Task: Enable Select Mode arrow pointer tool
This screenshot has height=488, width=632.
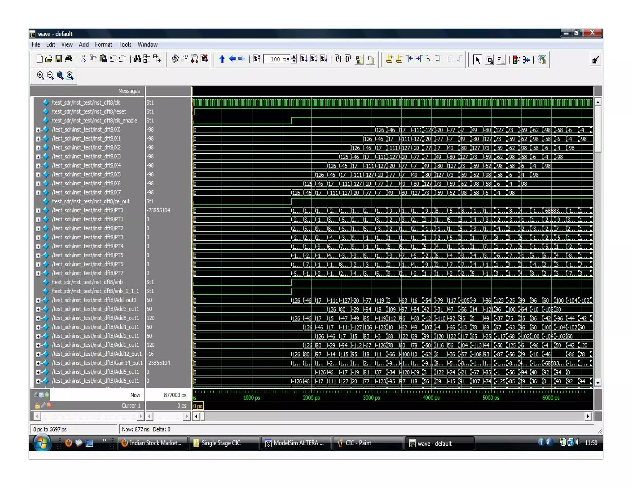Action: pyautogui.click(x=477, y=60)
